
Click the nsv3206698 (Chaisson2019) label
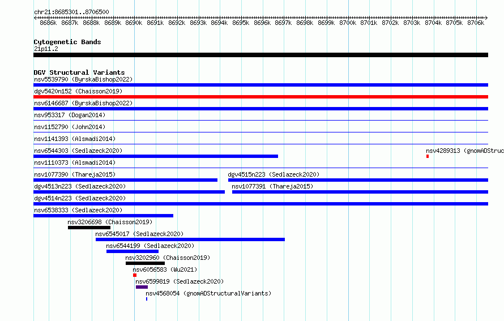(110, 222)
